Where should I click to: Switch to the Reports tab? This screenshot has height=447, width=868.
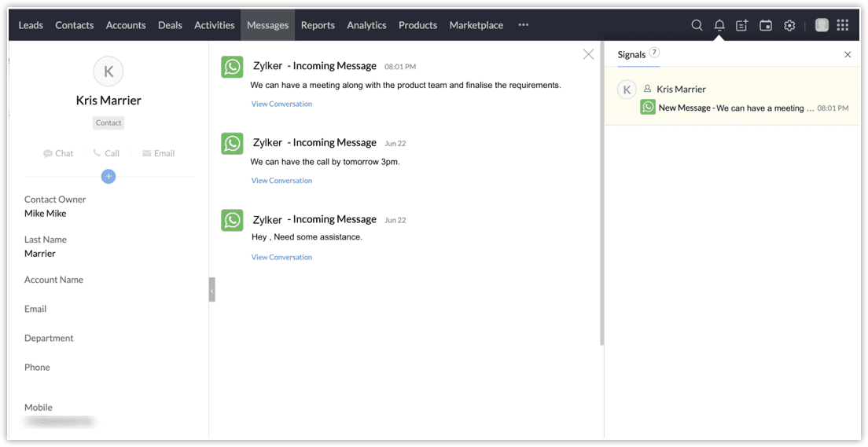318,25
